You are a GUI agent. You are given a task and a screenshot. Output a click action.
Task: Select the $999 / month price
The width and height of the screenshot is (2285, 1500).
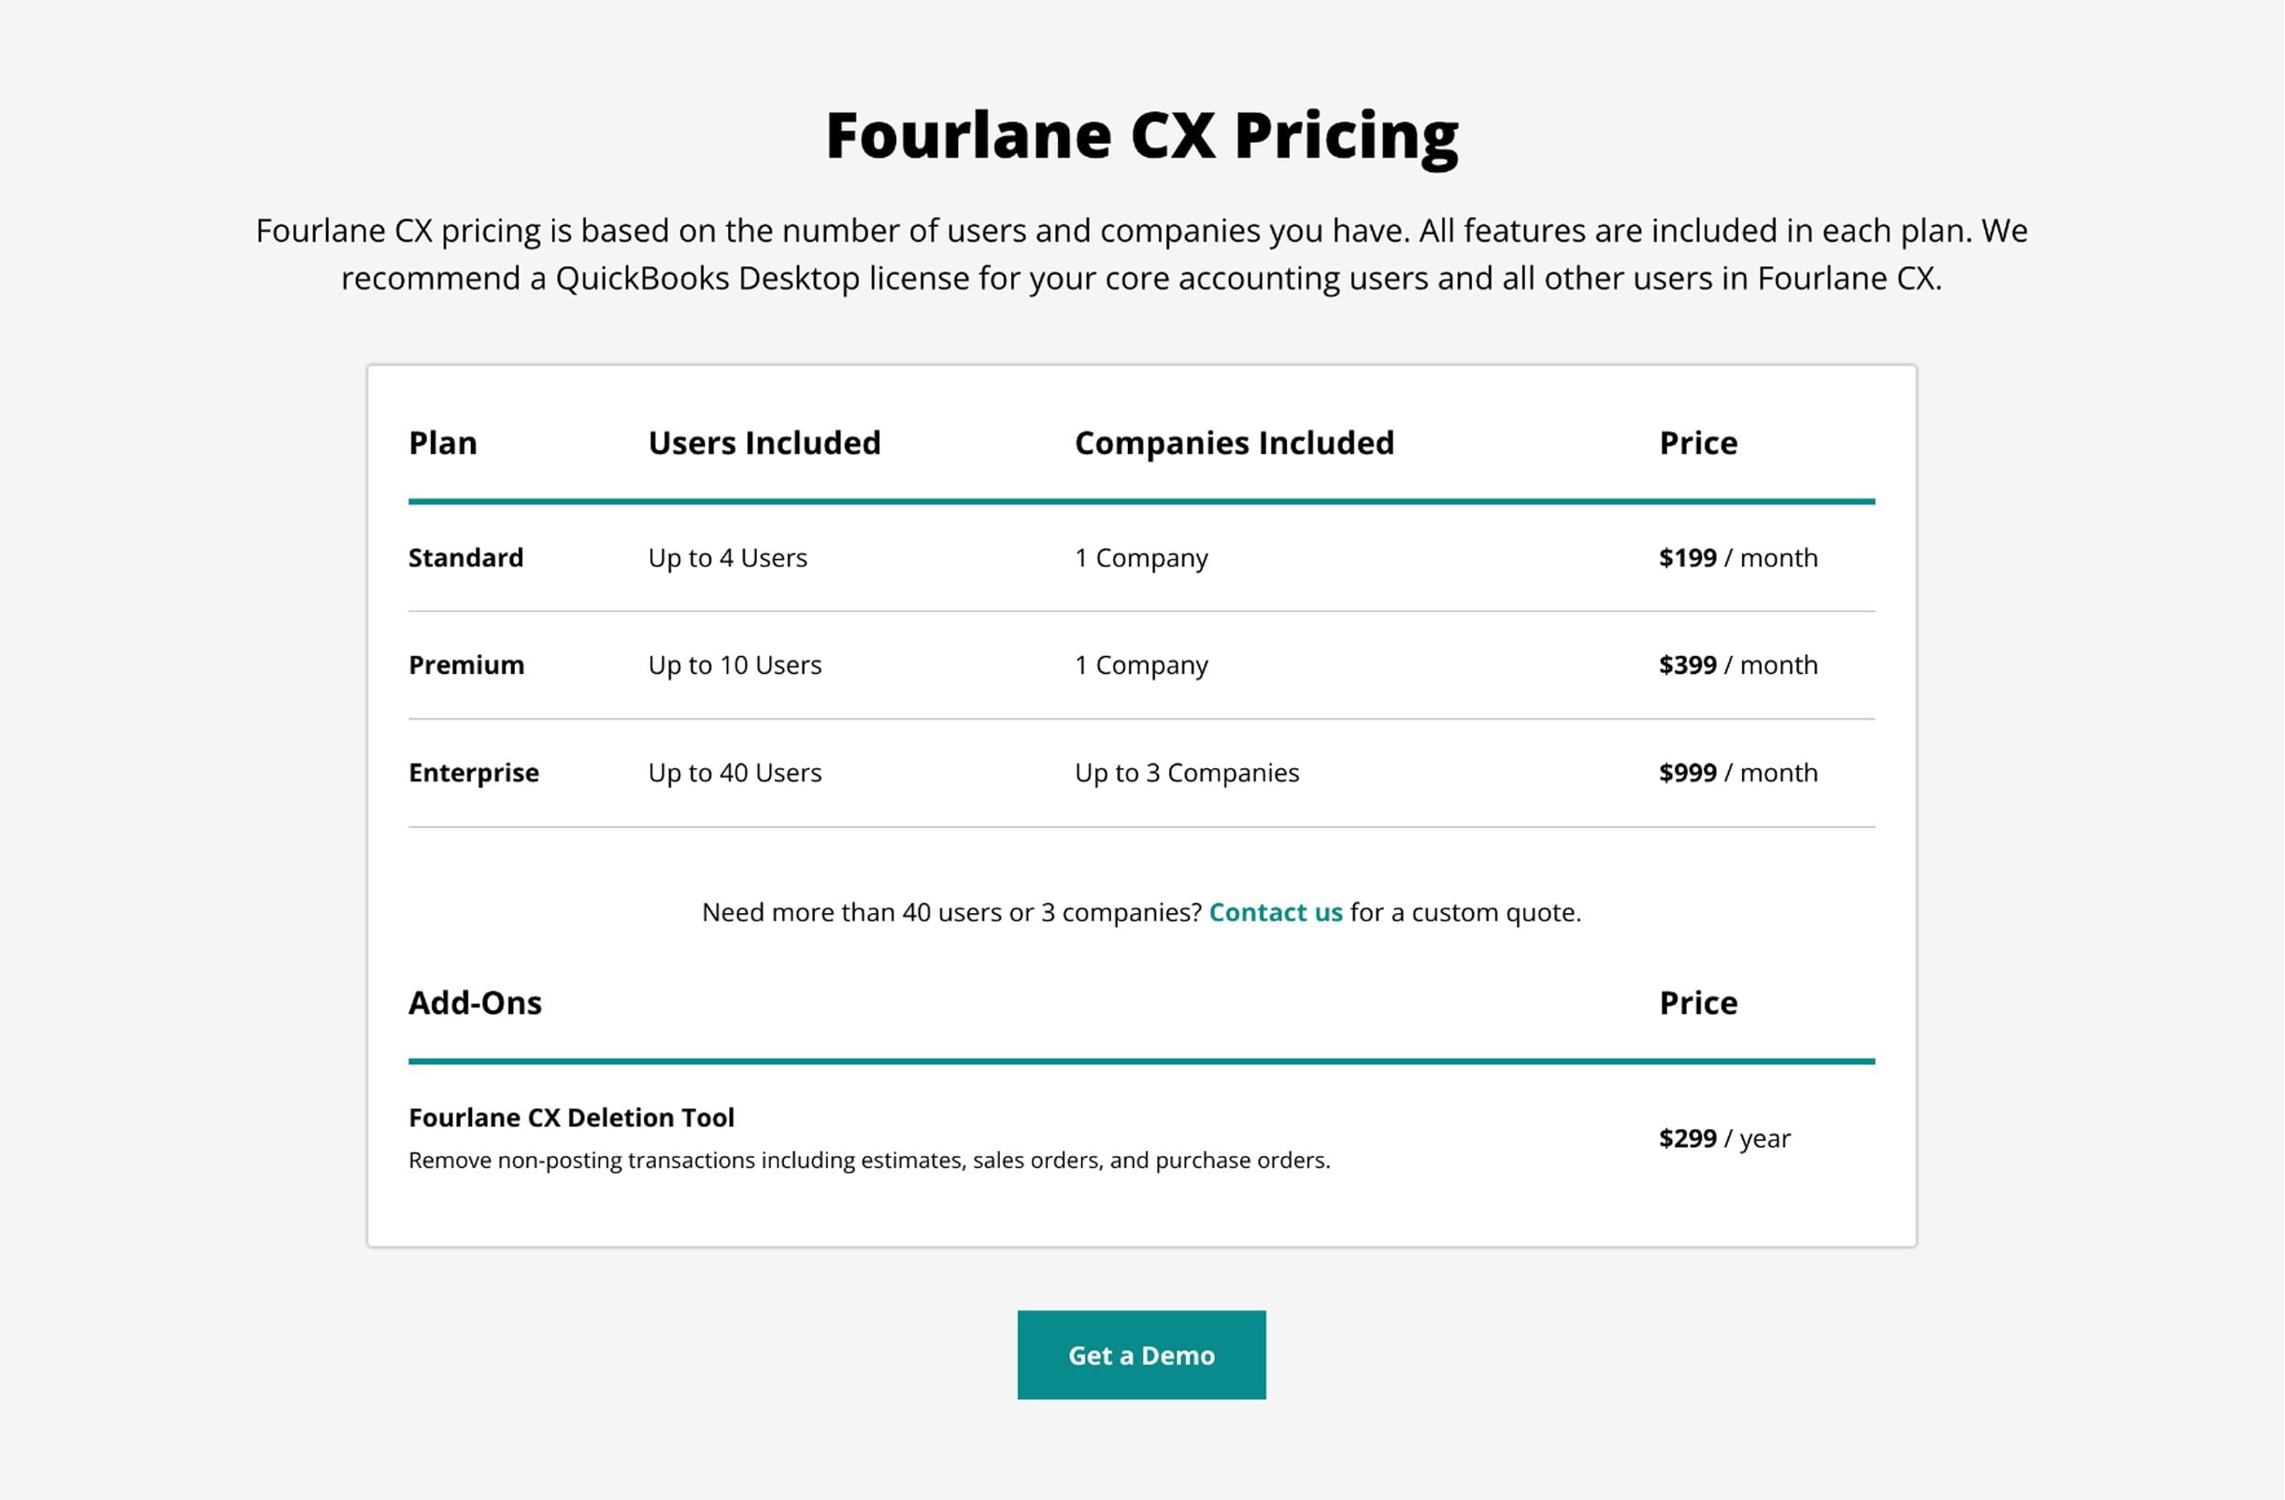pyautogui.click(x=1735, y=772)
